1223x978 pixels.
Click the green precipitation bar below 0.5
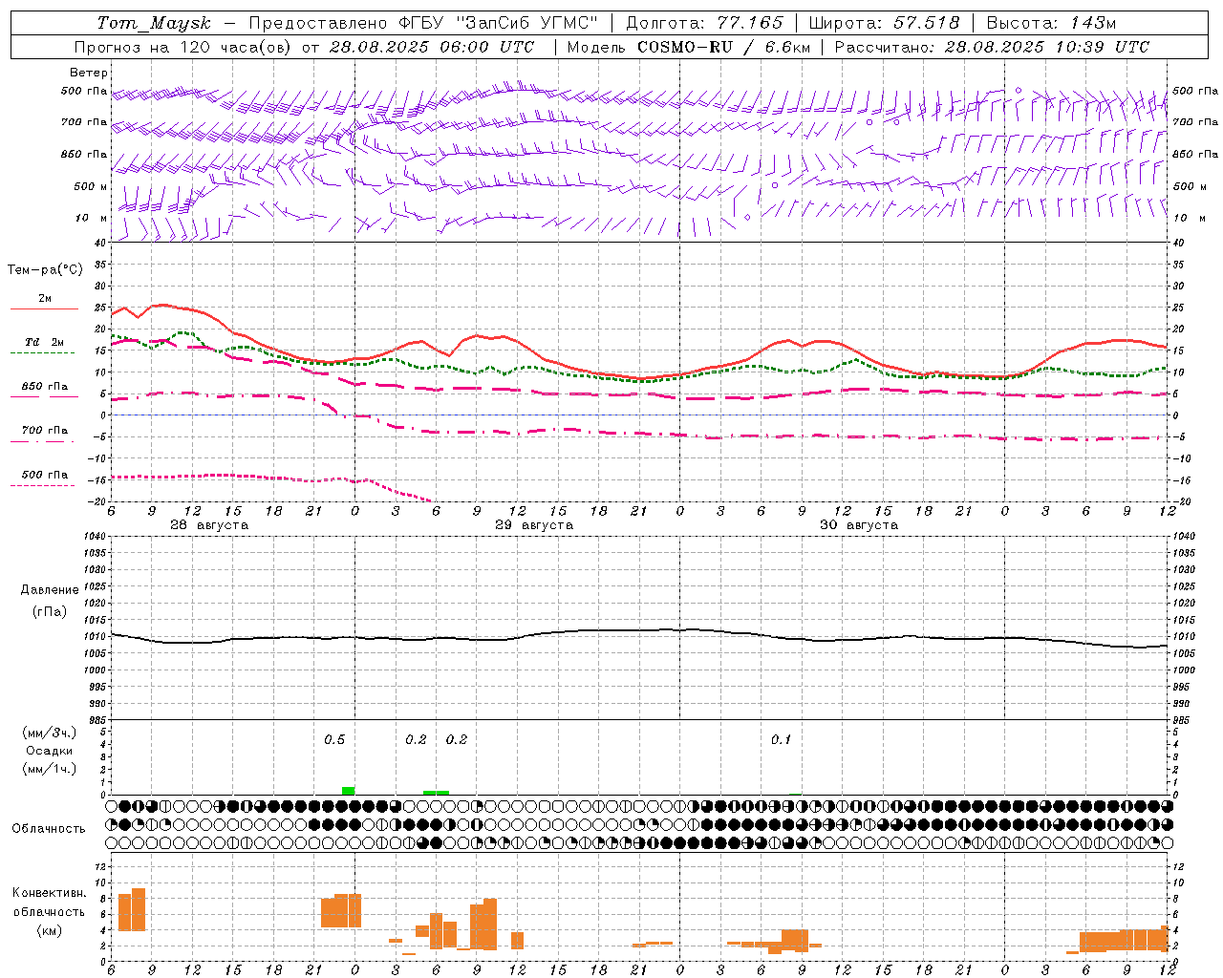click(x=348, y=791)
